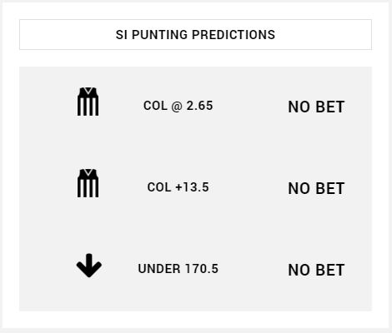The height and width of the screenshot is (333, 392).
Task: Click the SI text in the header
Action: click(x=122, y=35)
